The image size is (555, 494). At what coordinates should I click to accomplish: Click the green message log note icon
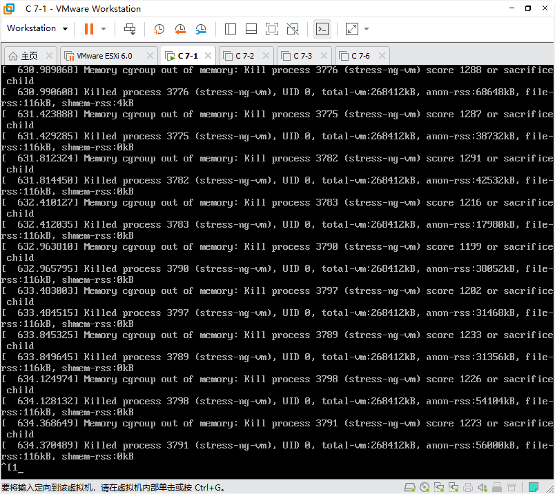(532, 487)
